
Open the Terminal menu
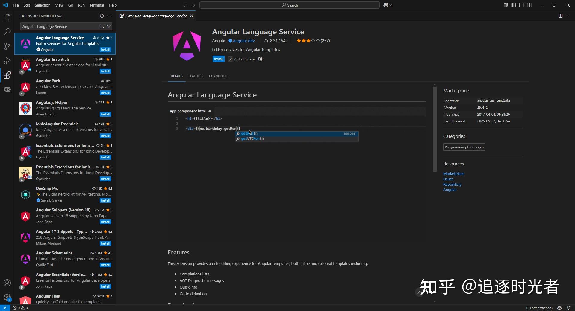(x=96, y=5)
